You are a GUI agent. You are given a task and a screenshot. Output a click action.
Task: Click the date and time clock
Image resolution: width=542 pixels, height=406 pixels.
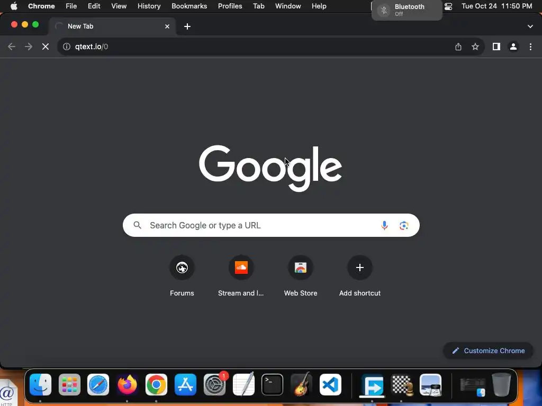[x=496, y=6]
